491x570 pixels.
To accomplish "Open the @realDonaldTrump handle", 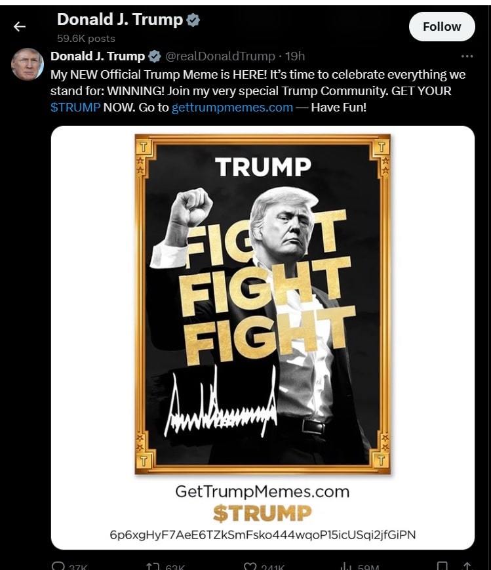I will (220, 56).
